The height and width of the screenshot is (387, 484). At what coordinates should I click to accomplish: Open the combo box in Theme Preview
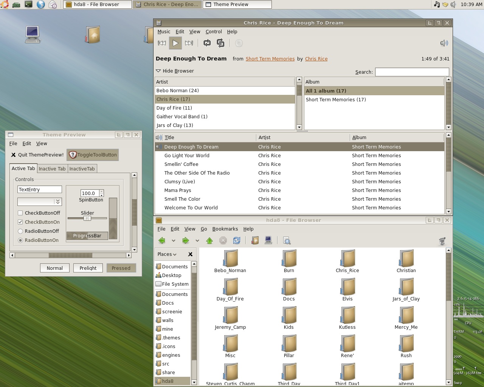pyautogui.click(x=39, y=202)
